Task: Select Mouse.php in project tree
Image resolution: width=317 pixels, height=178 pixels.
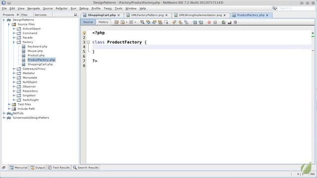Action: coord(35,51)
